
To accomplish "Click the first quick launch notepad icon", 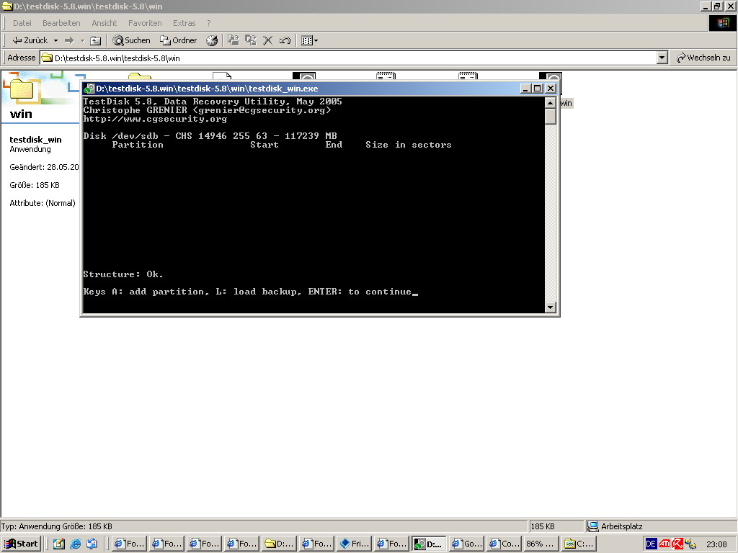I will pos(59,544).
